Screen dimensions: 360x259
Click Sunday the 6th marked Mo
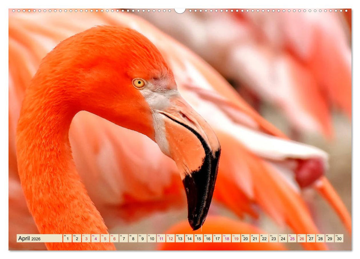point(113,240)
